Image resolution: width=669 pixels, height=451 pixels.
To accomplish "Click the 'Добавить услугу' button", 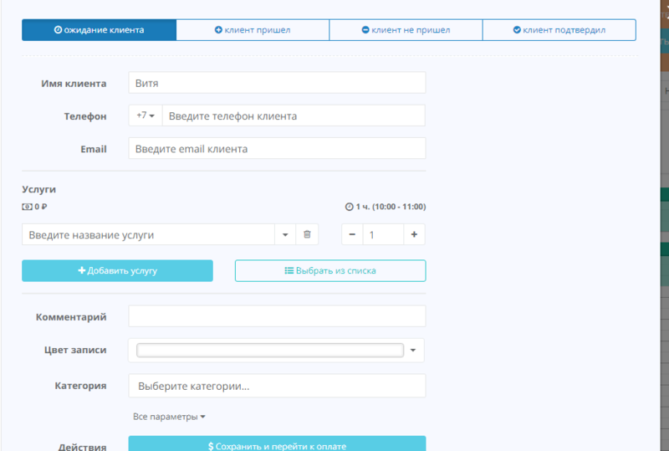I will [117, 271].
